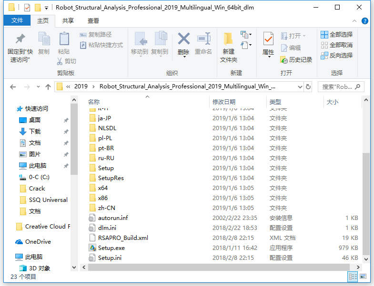Switch to large thumbnails view icon

click(363, 276)
